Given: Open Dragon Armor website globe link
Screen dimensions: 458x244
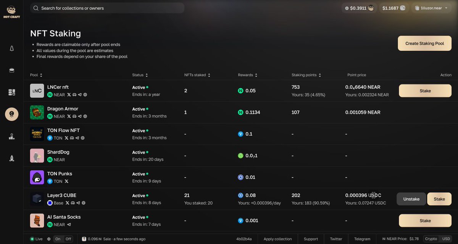Looking at the screenshot, I should 85,116.
